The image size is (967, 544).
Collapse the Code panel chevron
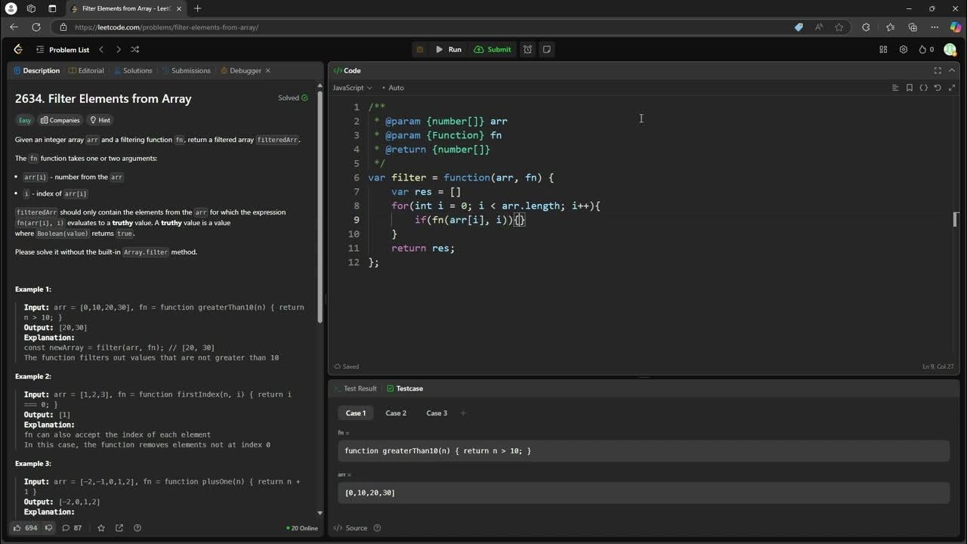(x=952, y=70)
